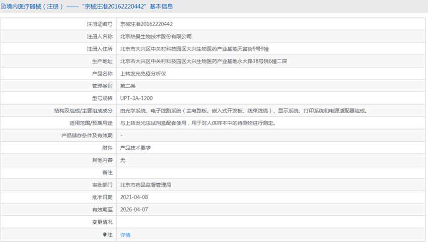The image size is (428, 243).
Task: Click the 有效期至 label
Action: click(x=102, y=209)
